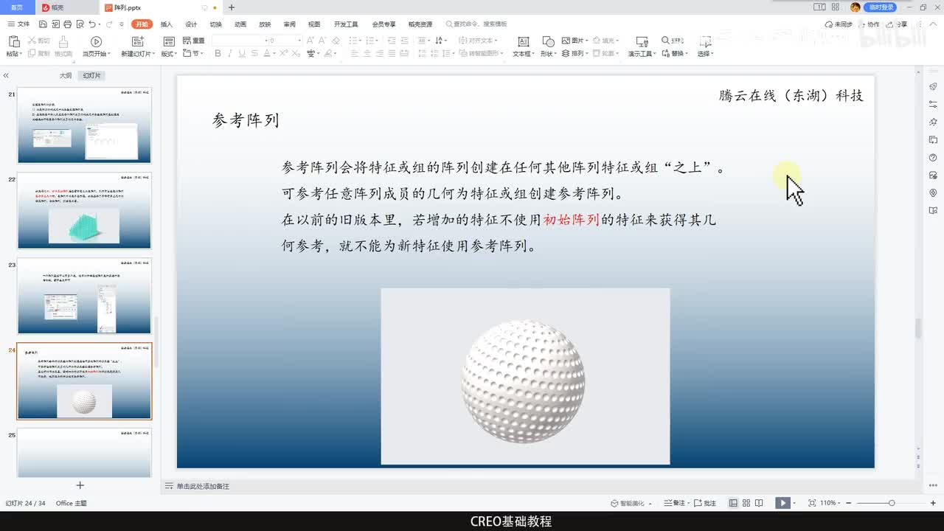Click the Print Preview icon
Image resolution: width=944 pixels, height=531 pixels.
click(x=79, y=24)
